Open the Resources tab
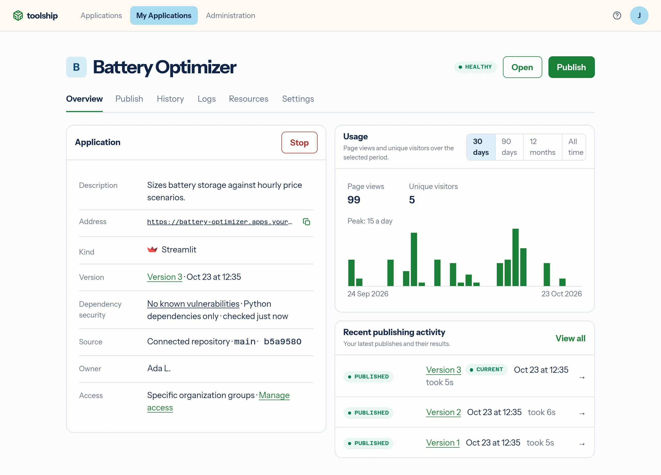Screen dimensions: 661x475 pyautogui.click(x=248, y=99)
